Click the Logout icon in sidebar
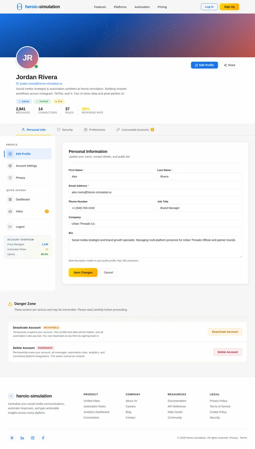Screen dimensions: 255x449 (10, 227)
